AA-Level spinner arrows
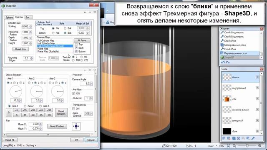267x150 pixels. pyautogui.click(x=91, y=98)
